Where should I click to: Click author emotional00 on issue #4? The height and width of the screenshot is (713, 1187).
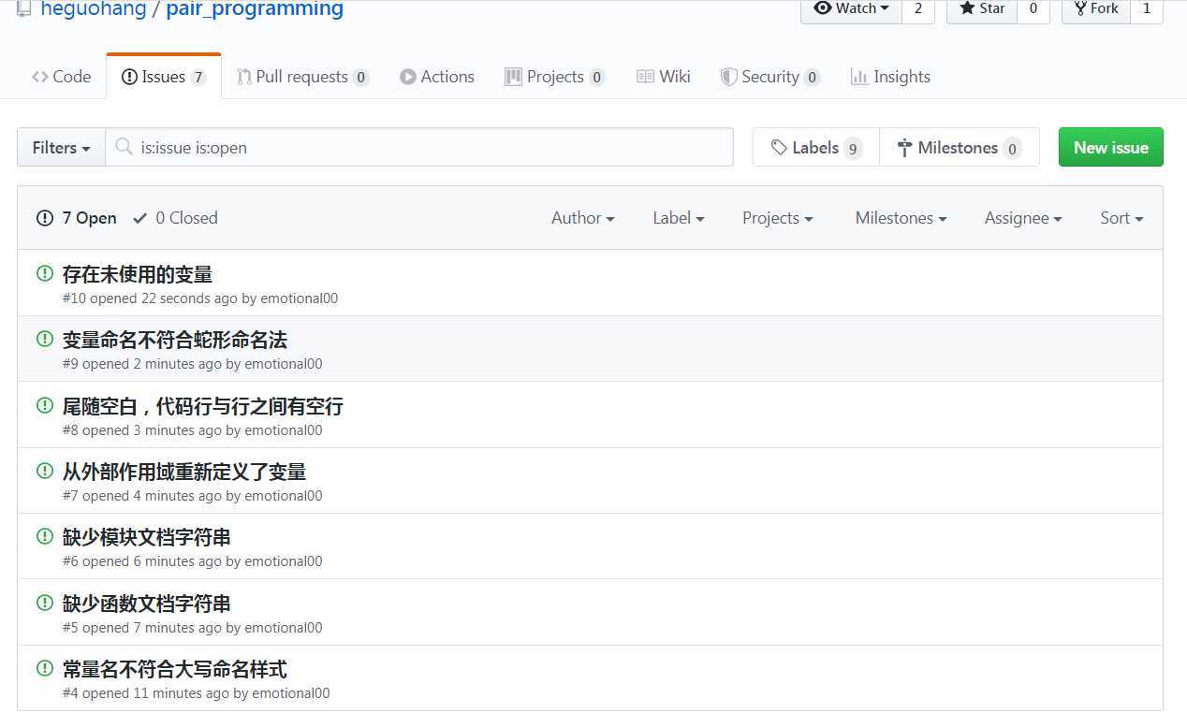291,693
